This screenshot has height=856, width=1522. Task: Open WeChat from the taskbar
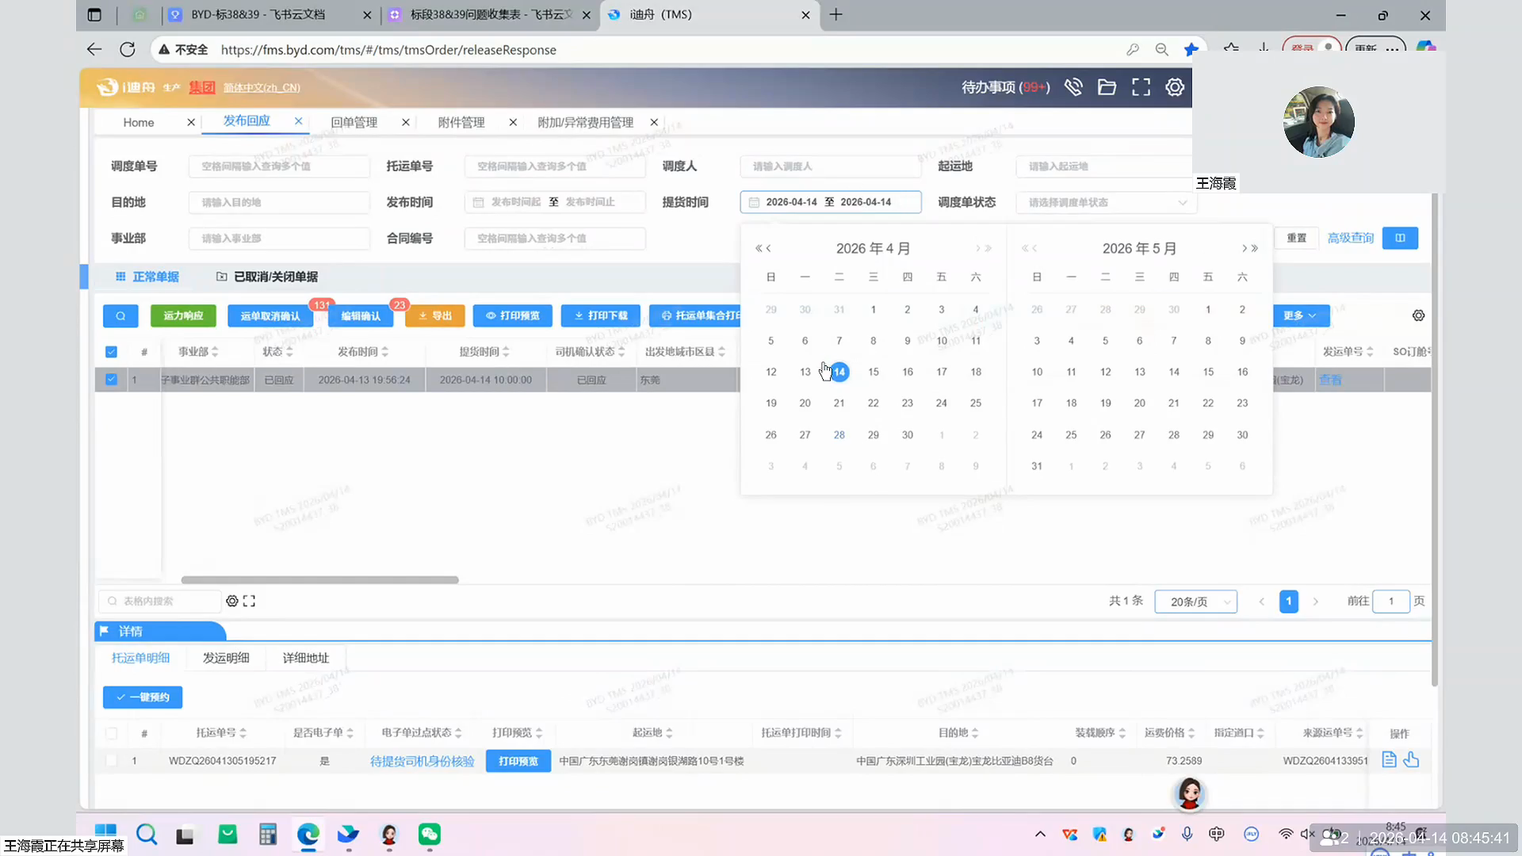430,834
